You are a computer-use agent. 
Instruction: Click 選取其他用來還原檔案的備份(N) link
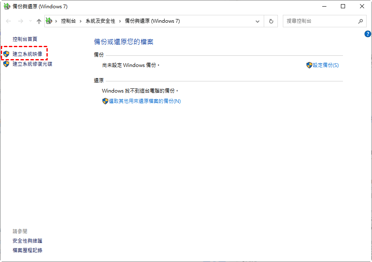[x=145, y=101]
